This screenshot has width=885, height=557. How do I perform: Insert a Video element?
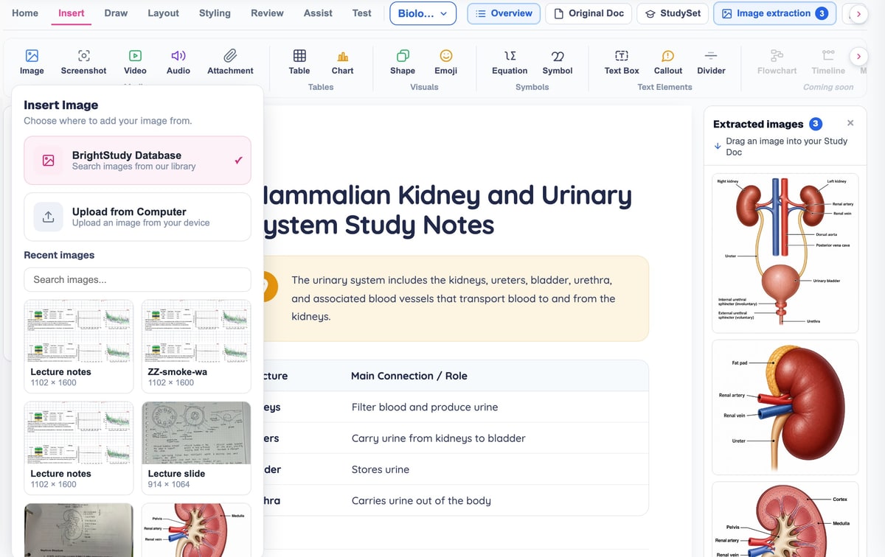click(x=135, y=62)
